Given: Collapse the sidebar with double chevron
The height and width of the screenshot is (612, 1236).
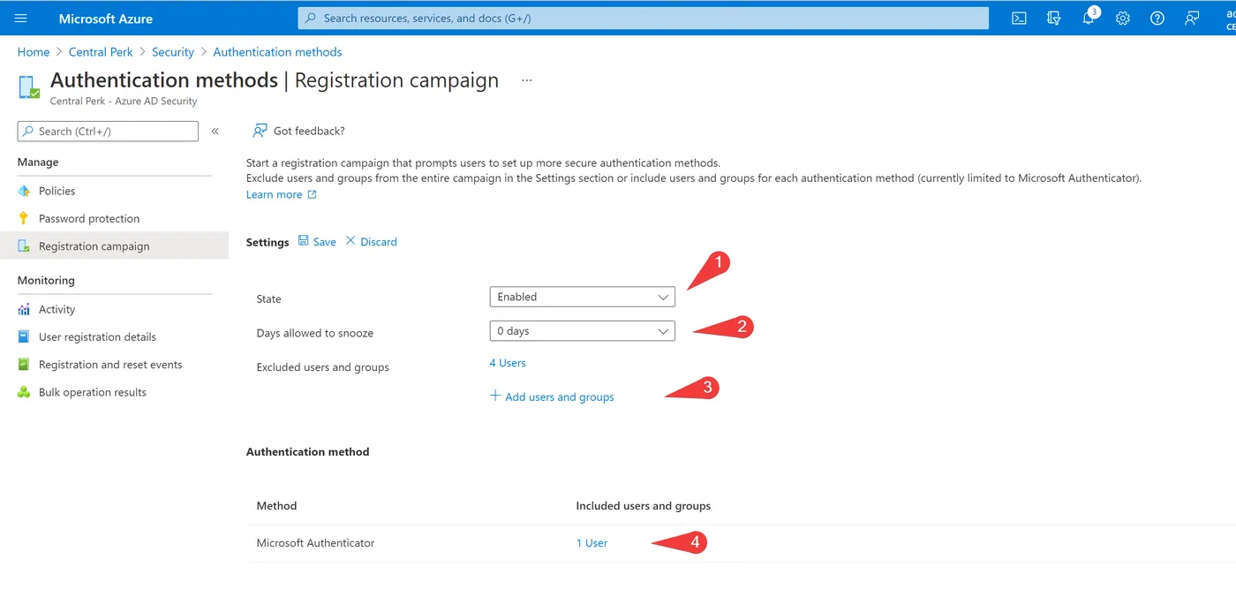Looking at the screenshot, I should point(215,131).
